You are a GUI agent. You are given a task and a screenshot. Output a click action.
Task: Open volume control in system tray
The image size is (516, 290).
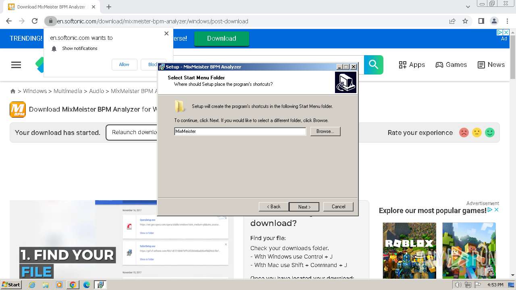pyautogui.click(x=458, y=285)
